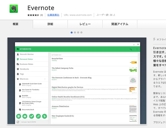Click the Last sync status text
166x128 pixels.
click(28, 122)
